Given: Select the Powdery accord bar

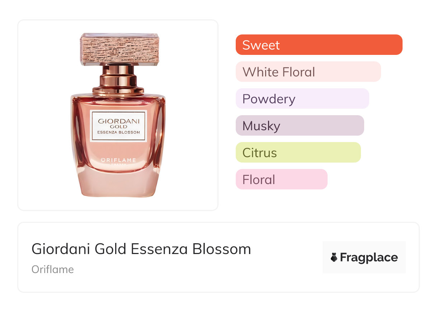Looking at the screenshot, I should click(302, 99).
